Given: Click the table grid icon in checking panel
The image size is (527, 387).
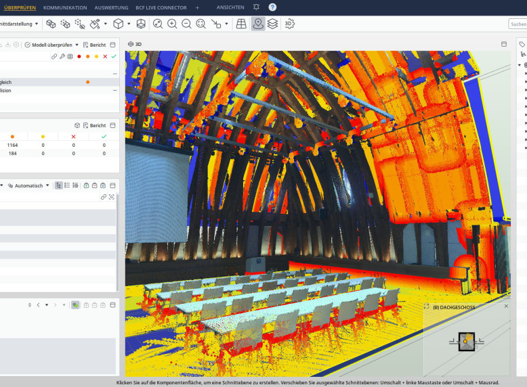Looking at the screenshot, I should tap(70, 56).
